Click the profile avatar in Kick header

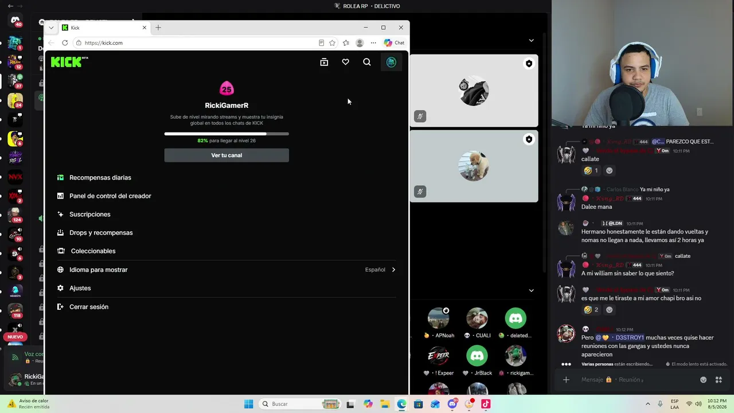391,62
